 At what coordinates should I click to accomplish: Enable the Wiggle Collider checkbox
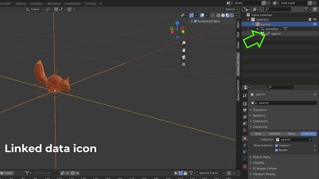254,169
